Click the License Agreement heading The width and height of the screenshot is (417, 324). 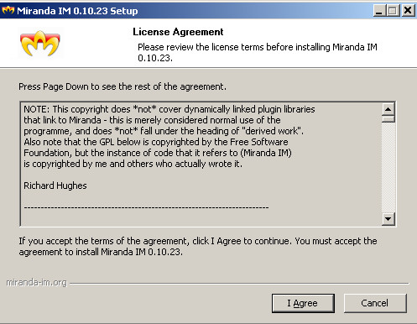[178, 32]
